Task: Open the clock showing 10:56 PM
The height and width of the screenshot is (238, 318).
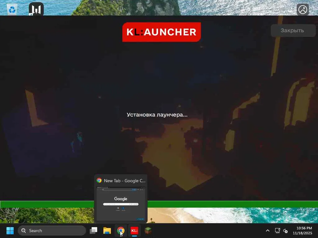Action: [302, 231]
